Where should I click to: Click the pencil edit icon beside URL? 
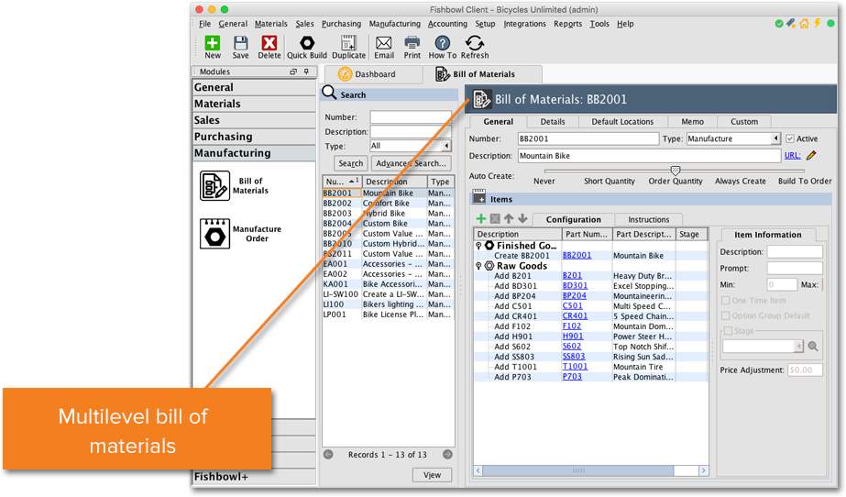(811, 155)
